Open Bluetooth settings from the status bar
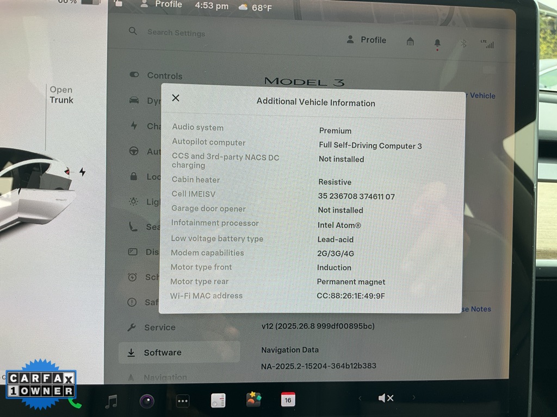 pyautogui.click(x=463, y=43)
